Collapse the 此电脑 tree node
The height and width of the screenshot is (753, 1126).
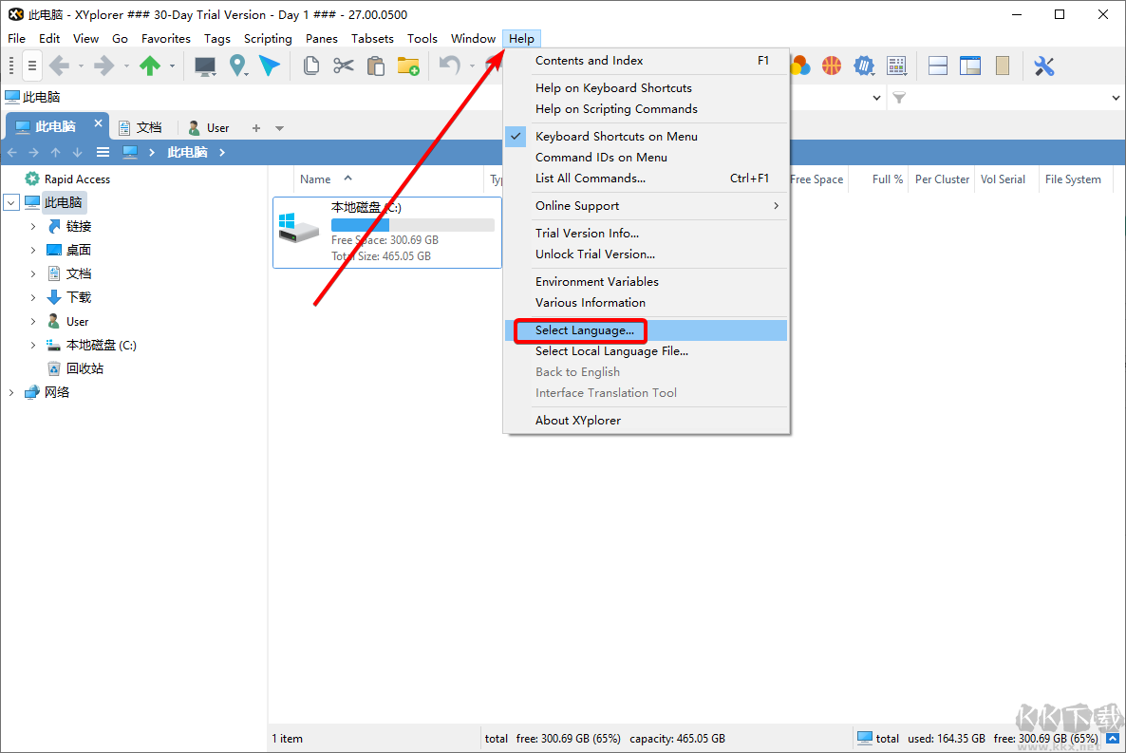tap(10, 202)
